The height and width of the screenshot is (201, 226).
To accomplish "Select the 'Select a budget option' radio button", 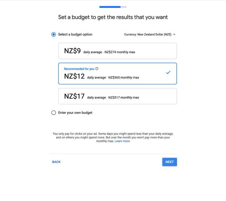I will point(54,35).
